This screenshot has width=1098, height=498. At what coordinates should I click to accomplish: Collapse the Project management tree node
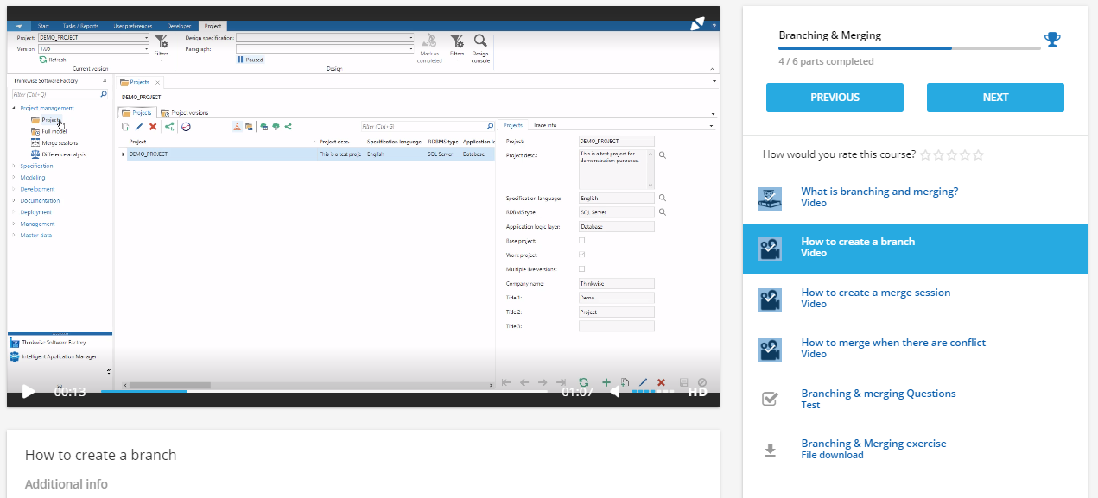click(14, 109)
